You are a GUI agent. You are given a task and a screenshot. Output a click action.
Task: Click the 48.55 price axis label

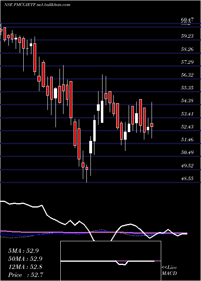pyautogui.click(x=187, y=179)
